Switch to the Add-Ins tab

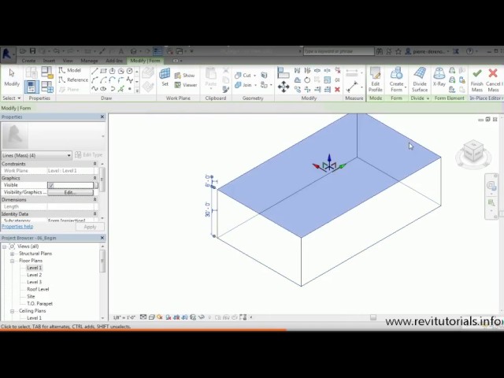coord(114,61)
